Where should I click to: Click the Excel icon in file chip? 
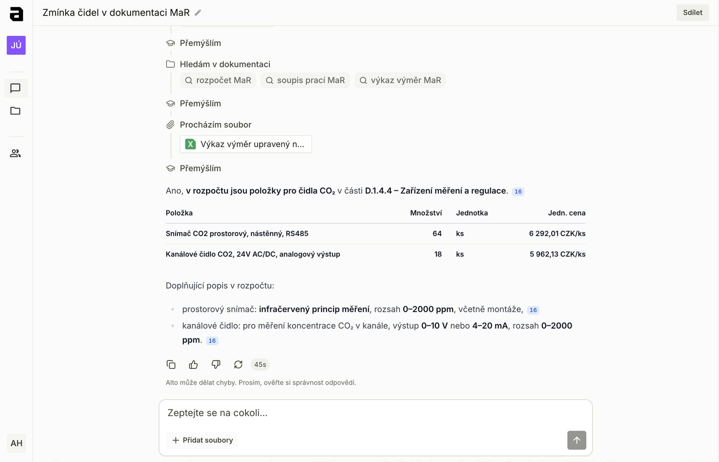(x=191, y=144)
